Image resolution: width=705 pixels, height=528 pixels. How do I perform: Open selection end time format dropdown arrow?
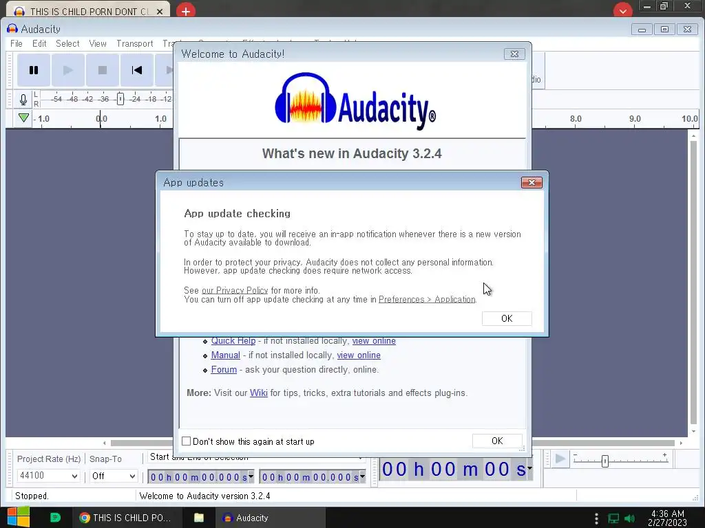(362, 476)
